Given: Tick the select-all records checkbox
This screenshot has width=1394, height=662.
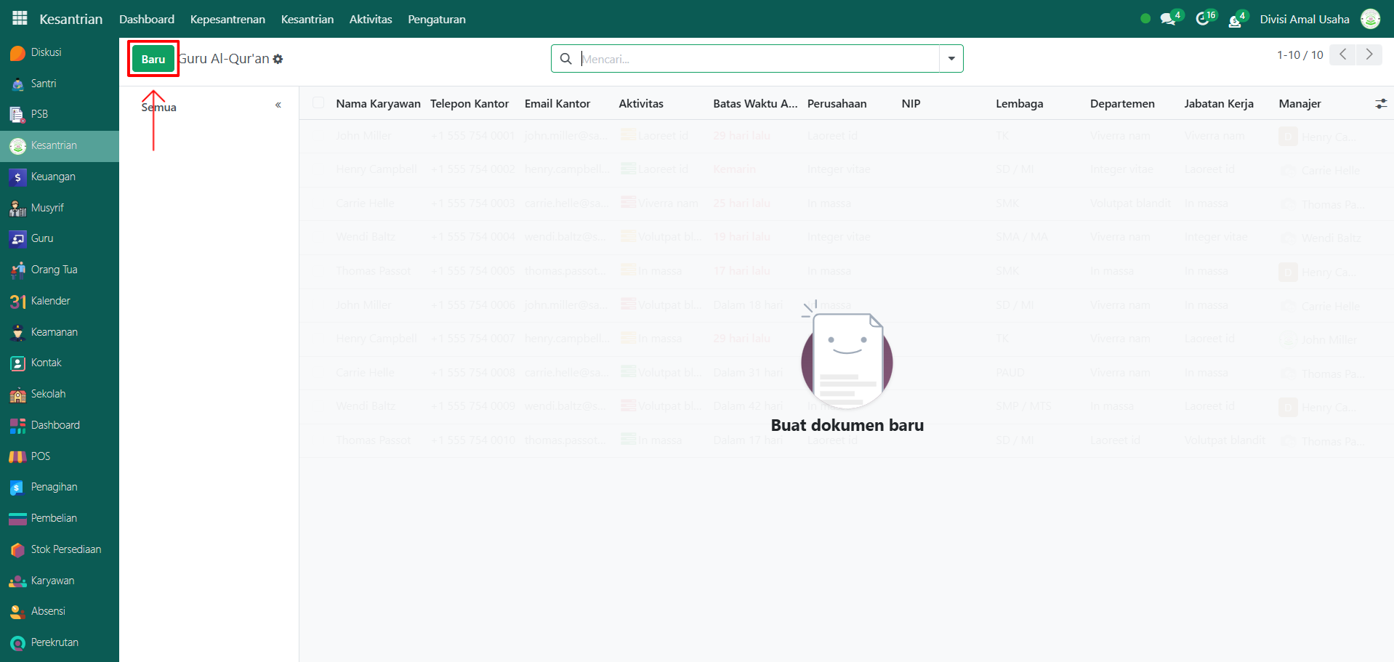Looking at the screenshot, I should 318,103.
